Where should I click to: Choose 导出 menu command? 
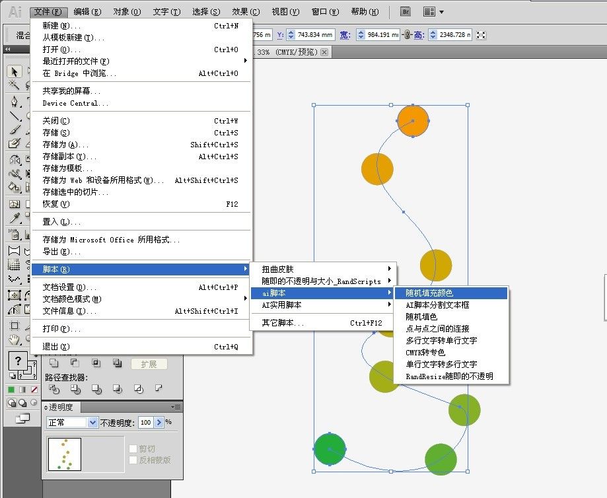pyautogui.click(x=141, y=252)
